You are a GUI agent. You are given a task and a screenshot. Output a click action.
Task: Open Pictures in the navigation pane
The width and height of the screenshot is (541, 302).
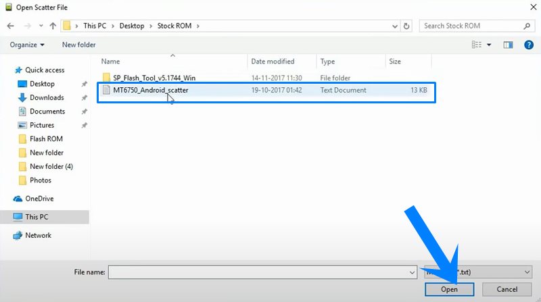coord(42,125)
